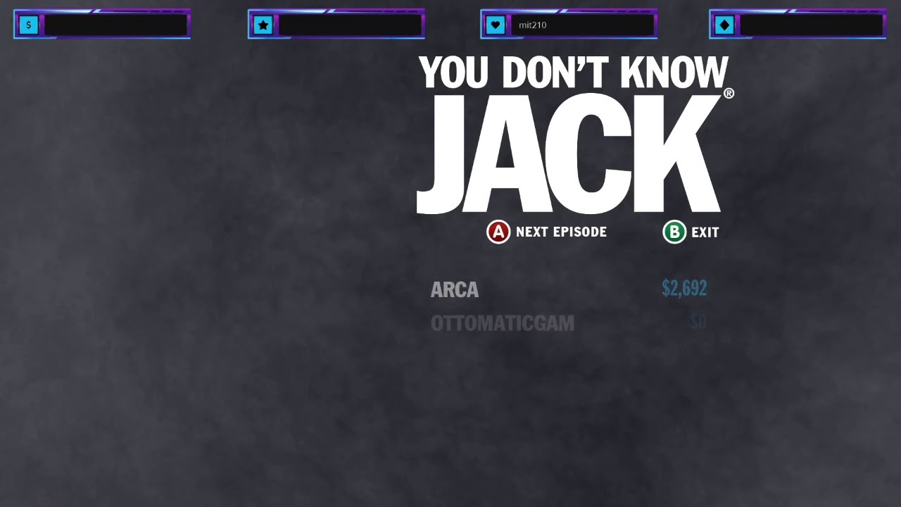Start the NEXT EPISODE option
This screenshot has height=507, width=901.
click(561, 232)
